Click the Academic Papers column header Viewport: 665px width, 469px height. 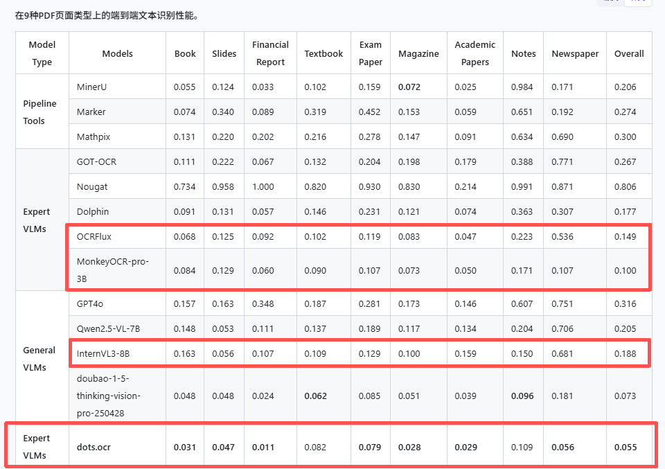(475, 53)
